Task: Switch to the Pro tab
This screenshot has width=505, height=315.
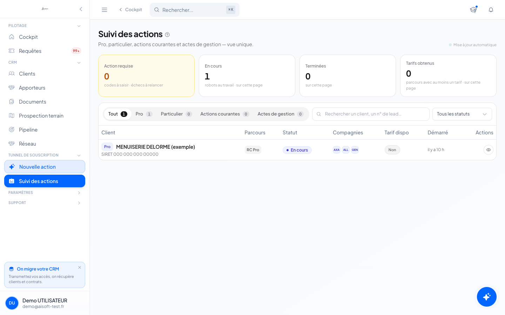Action: pyautogui.click(x=144, y=114)
